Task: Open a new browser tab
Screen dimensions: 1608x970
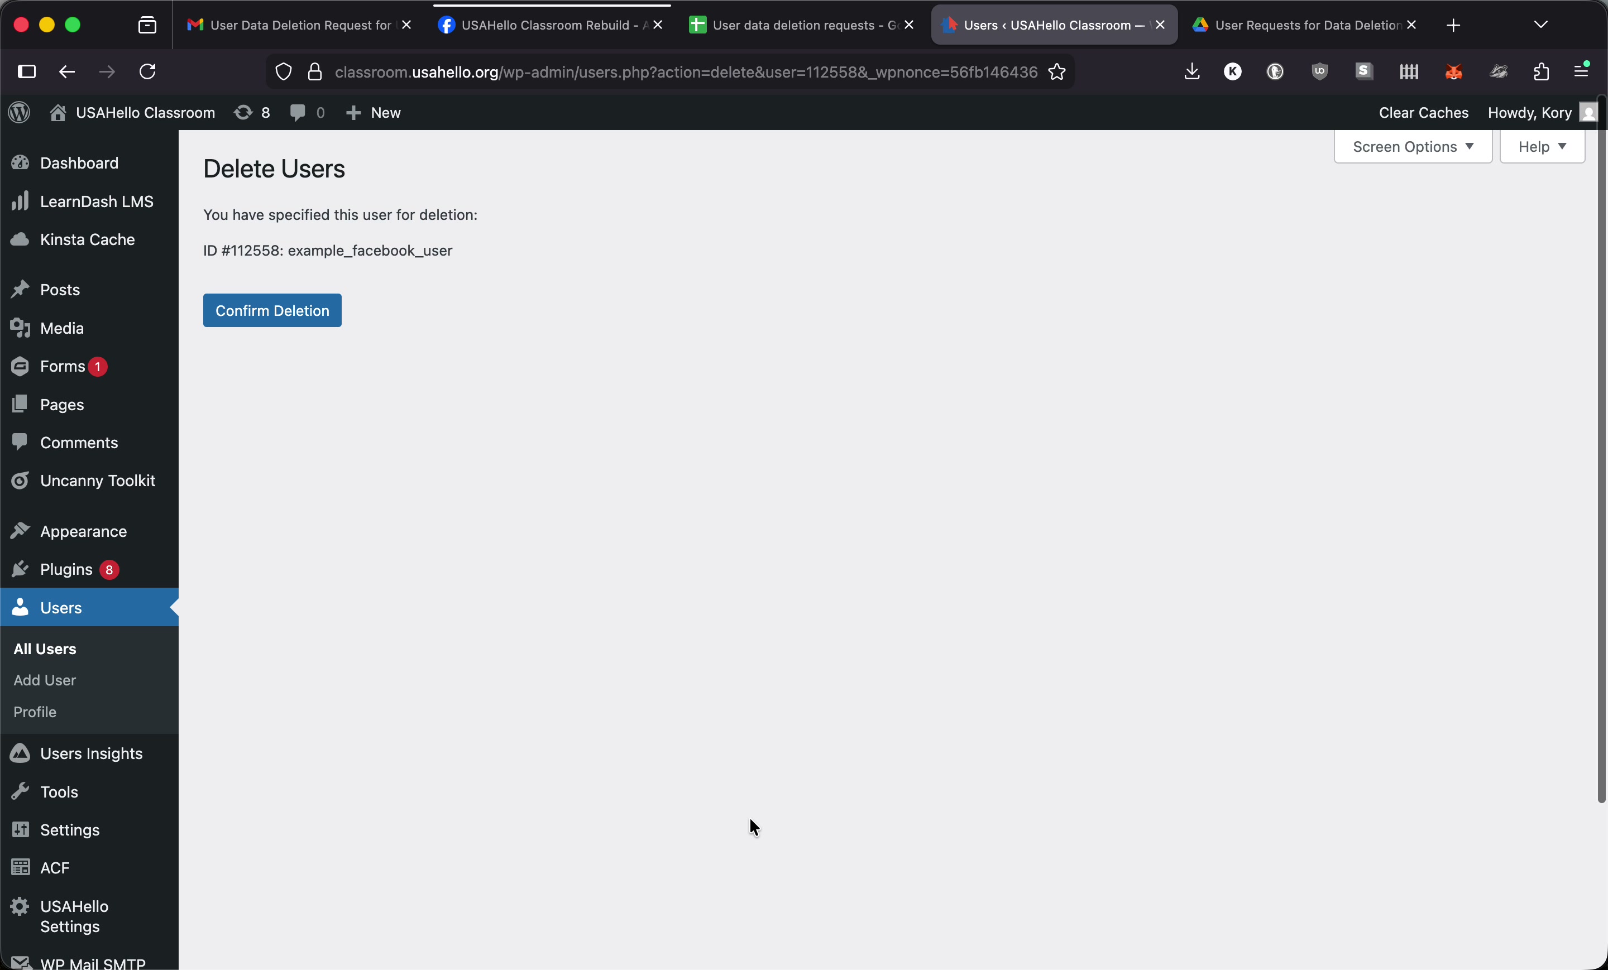Action: [x=1453, y=26]
